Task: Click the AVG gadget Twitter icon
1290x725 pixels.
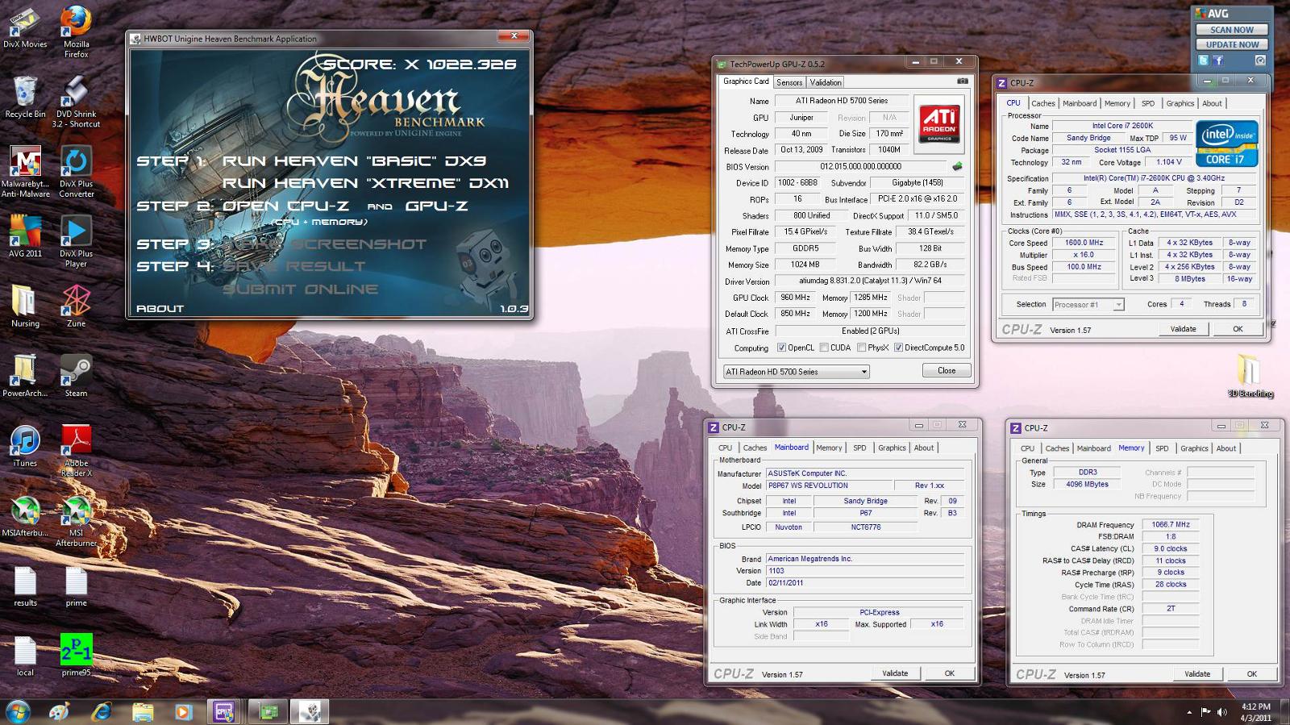Action: coord(1203,60)
